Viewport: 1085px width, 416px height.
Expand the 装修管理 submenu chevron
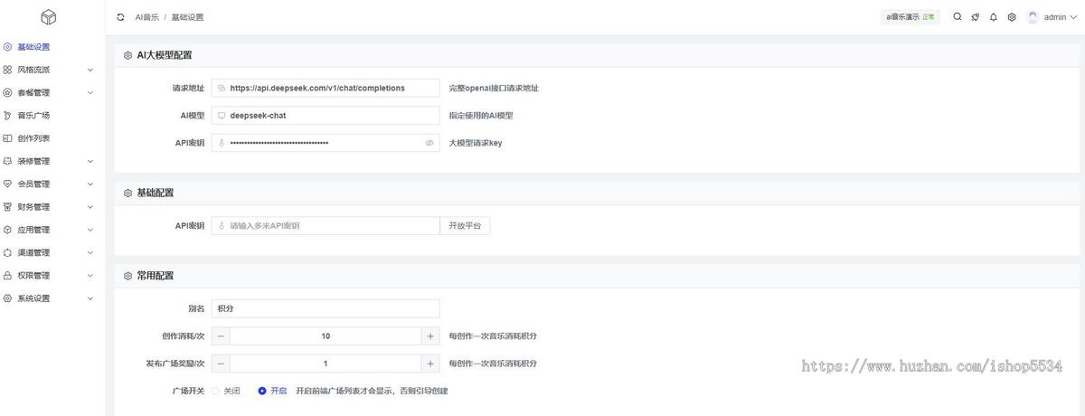click(90, 161)
